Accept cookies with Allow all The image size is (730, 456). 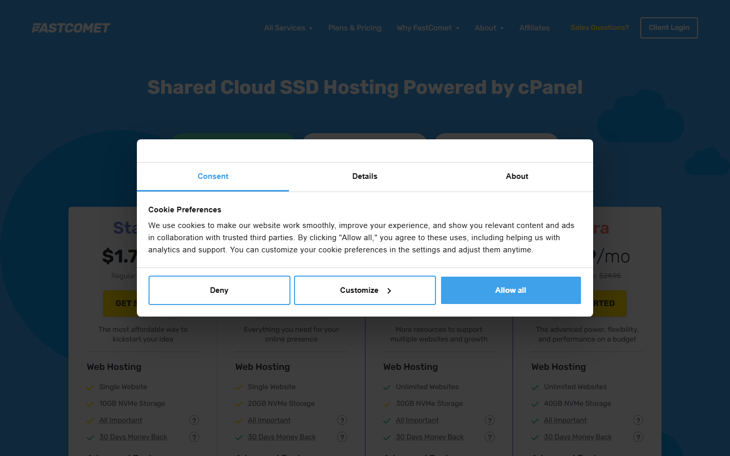click(511, 290)
